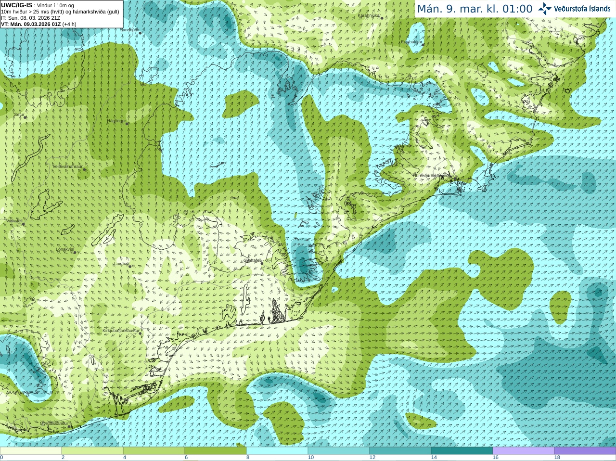Click the 2–4 m/s light green legend swatch

pyautogui.click(x=92, y=451)
